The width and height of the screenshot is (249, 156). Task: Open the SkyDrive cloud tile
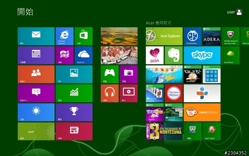[x=84, y=55]
